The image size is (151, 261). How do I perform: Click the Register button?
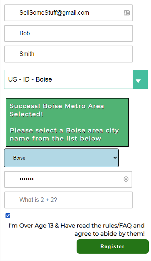pyautogui.click(x=113, y=247)
